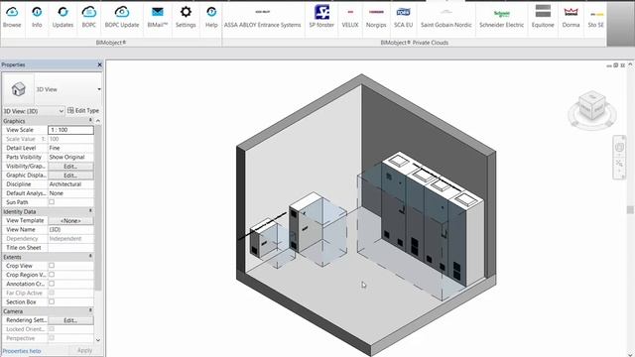The width and height of the screenshot is (635, 357).
Task: Toggle the Locked Orientation checkbox
Action: point(52,329)
